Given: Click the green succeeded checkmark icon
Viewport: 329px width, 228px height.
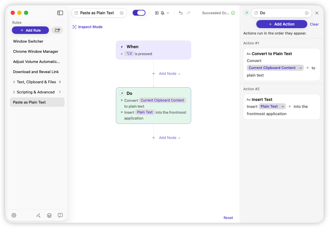Looking at the screenshot, I should (233, 13).
